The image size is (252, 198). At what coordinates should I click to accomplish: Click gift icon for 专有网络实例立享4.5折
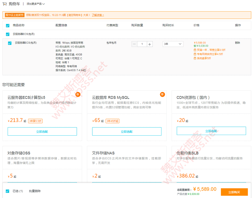(195, 54)
